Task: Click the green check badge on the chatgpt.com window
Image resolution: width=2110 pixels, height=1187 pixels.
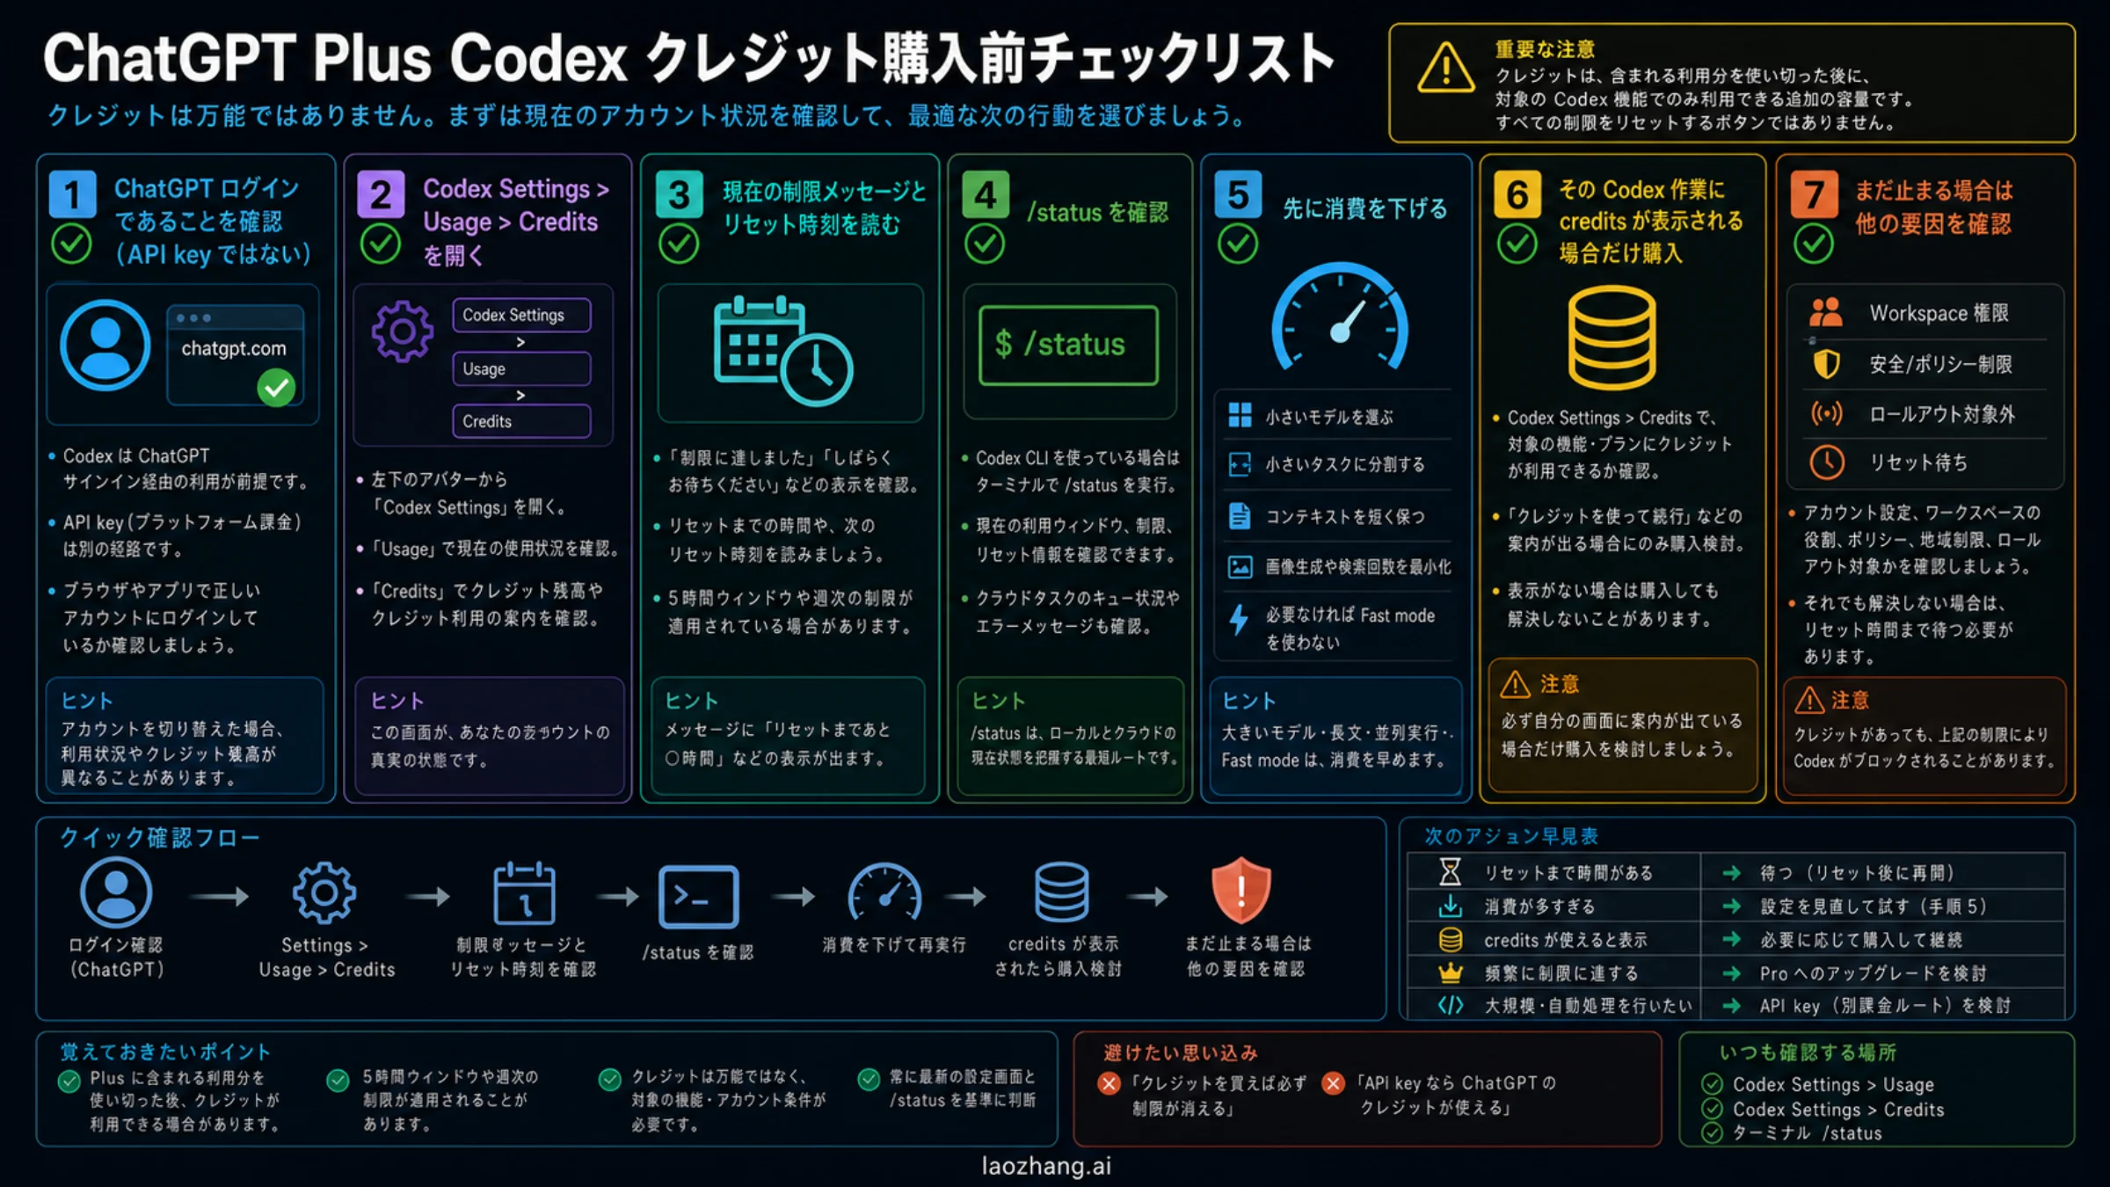Action: 276,387
